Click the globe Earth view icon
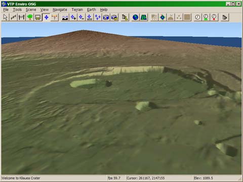 135,17
